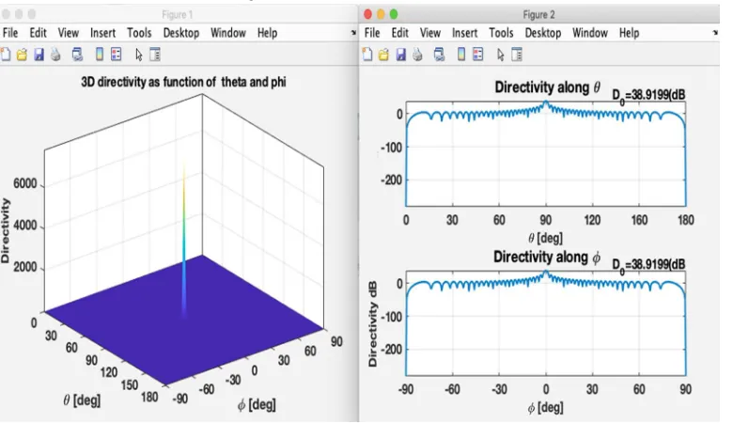Image resolution: width=733 pixels, height=423 pixels.
Task: Click the 'ϕ [deg]' axis label in Figure 1
Action: [257, 404]
